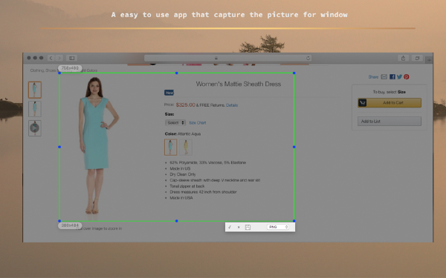Reload the page with the refresh icon
Viewport: 446px width, 278px height.
[308, 58]
